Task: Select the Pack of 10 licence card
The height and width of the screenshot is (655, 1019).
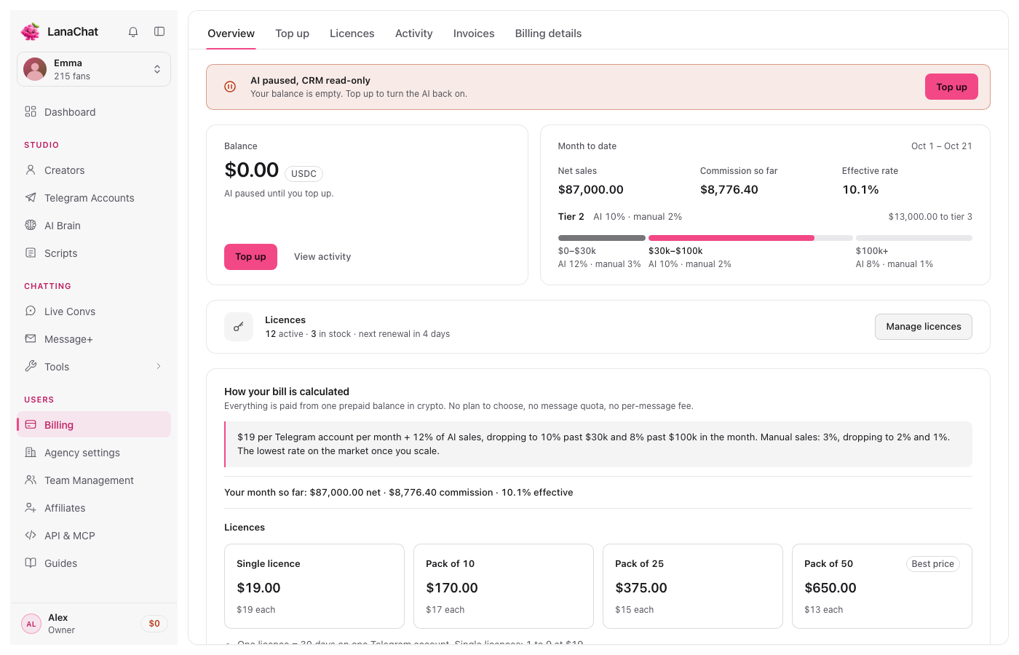Action: coord(504,586)
